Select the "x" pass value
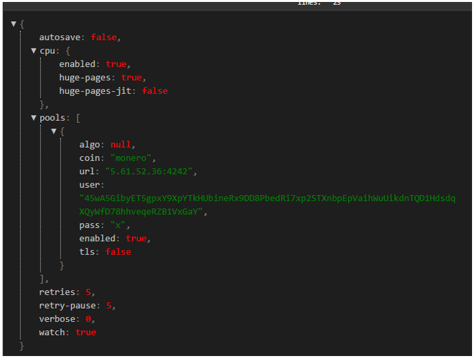 118,225
